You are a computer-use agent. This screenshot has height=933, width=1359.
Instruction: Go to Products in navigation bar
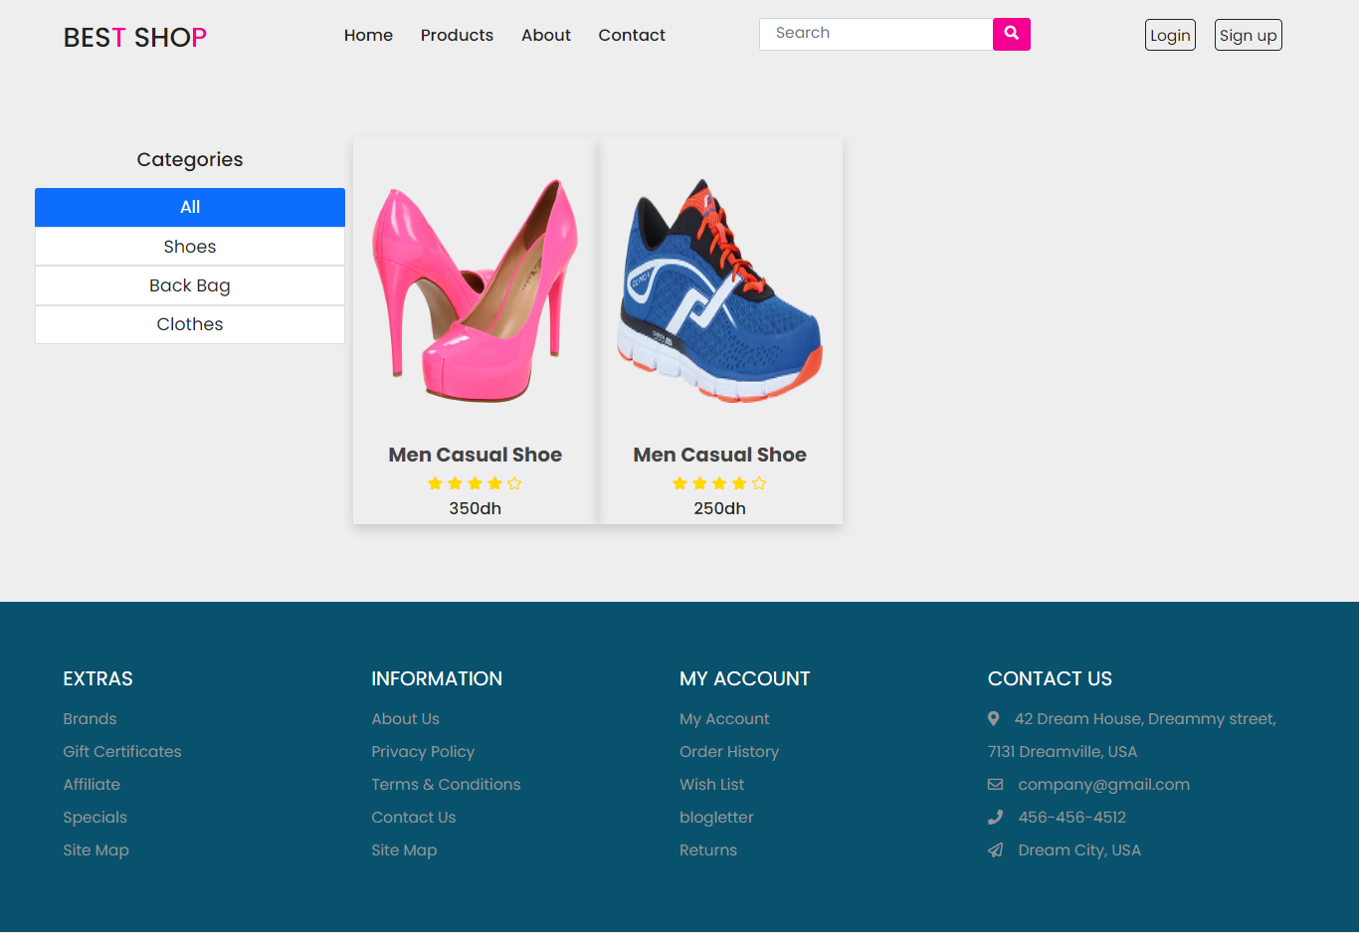click(457, 35)
